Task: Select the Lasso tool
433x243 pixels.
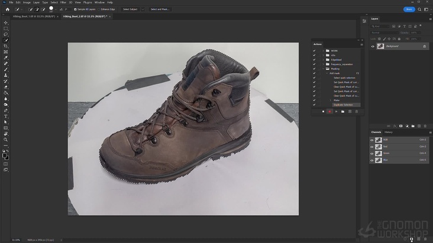Action: point(6,34)
